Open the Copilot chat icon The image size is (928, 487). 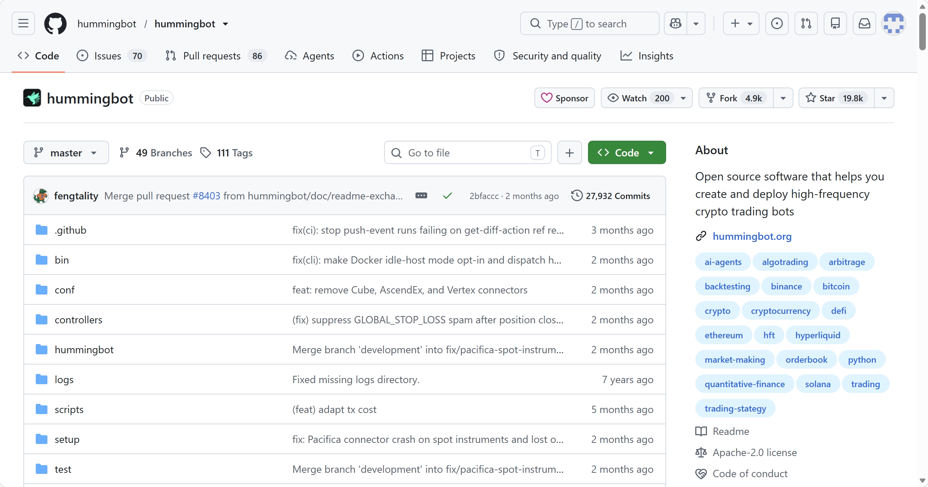click(676, 24)
